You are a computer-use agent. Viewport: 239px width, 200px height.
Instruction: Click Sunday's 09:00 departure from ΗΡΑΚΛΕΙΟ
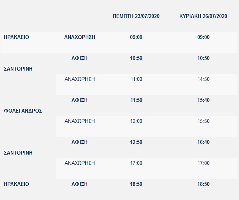pos(203,37)
